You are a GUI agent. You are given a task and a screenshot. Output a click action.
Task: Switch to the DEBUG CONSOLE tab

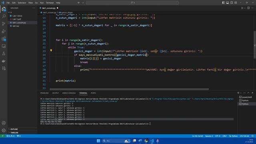69,93
